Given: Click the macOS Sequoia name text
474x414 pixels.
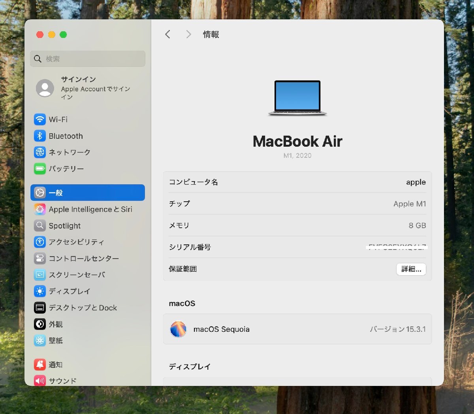Looking at the screenshot, I should tap(222, 329).
